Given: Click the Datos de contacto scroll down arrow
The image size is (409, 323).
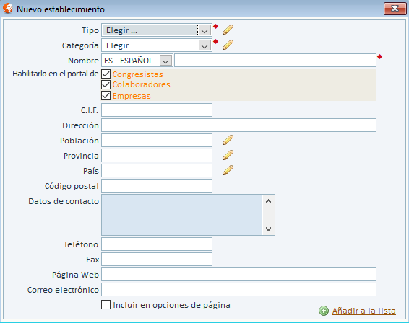Looking at the screenshot, I should [x=268, y=229].
